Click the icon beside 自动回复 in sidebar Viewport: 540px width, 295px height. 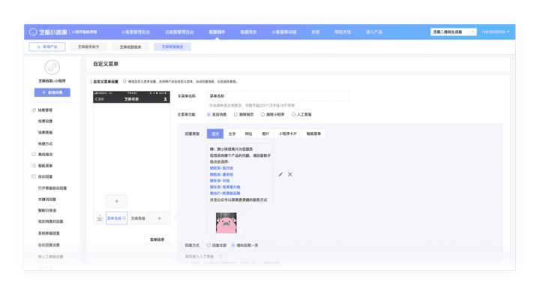34,176
